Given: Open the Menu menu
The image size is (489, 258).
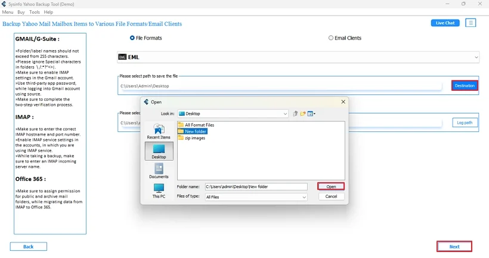Looking at the screenshot, I should click(8, 12).
